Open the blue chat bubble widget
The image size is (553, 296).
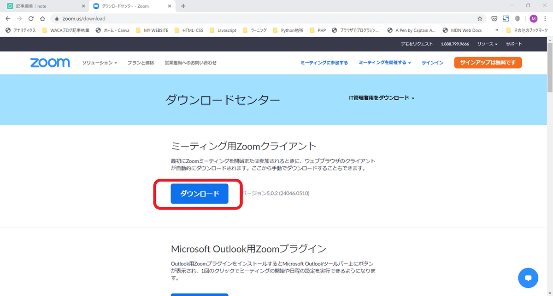pyautogui.click(x=528, y=278)
